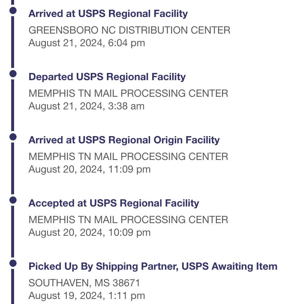Click Memphis location under the Departed event

pyautogui.click(x=128, y=94)
